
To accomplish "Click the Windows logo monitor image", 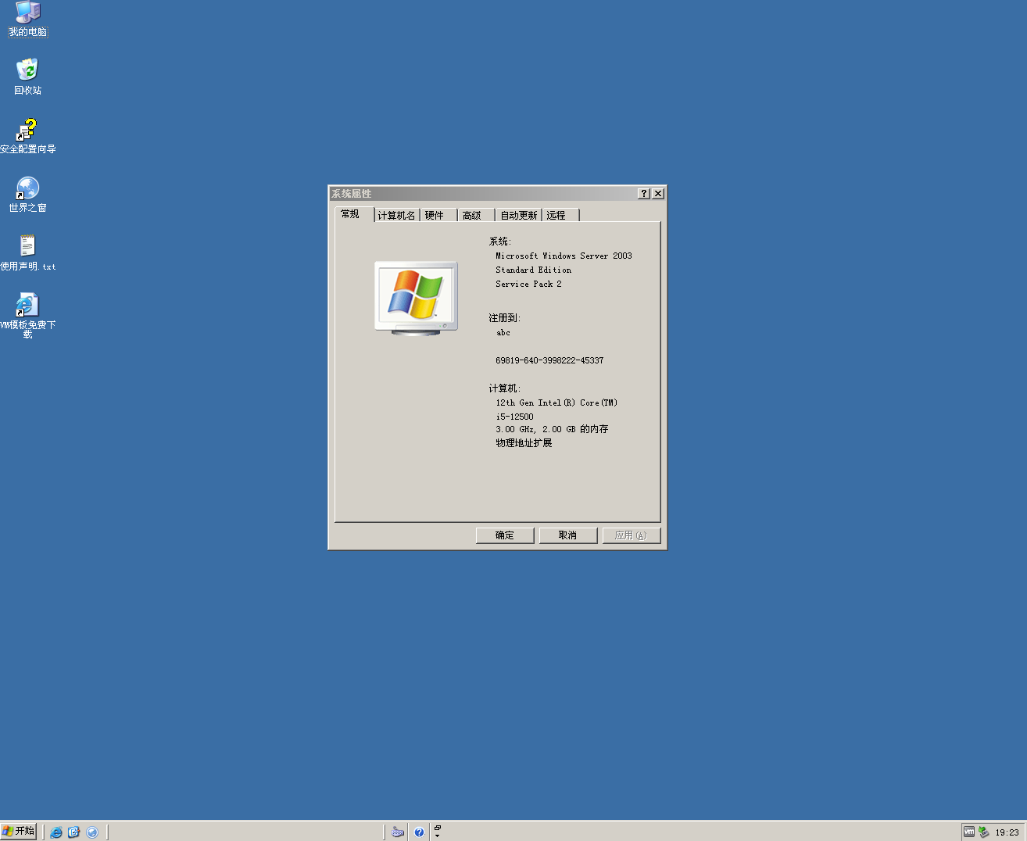I will pyautogui.click(x=416, y=299).
